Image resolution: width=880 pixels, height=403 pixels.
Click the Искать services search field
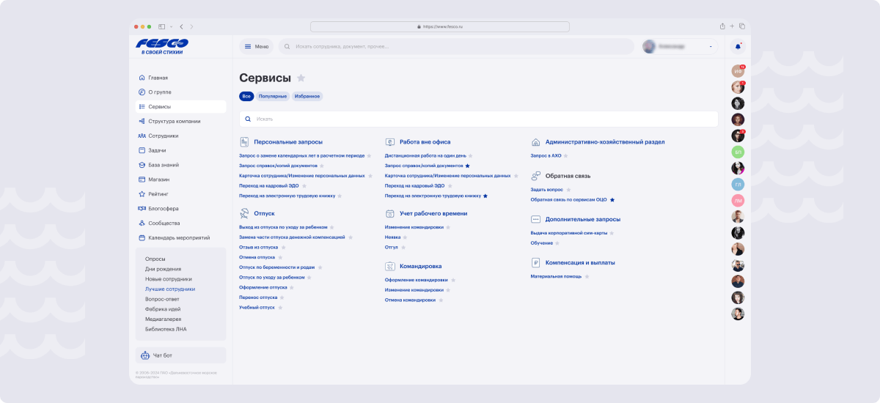coord(478,119)
